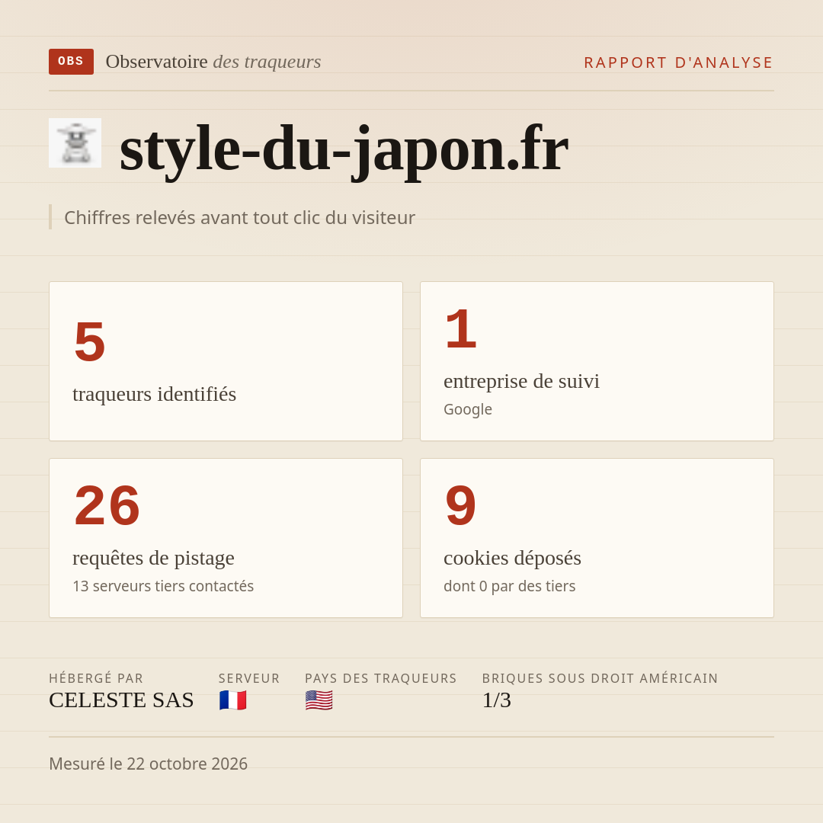Click the requêtes de pistage label
Screen dimensions: 823x823
pos(153,558)
